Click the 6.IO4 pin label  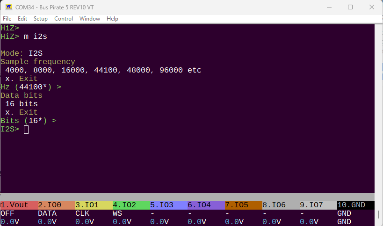point(206,205)
